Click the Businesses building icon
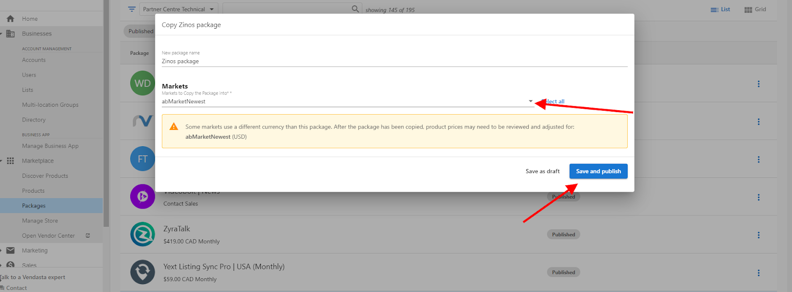 pyautogui.click(x=10, y=34)
